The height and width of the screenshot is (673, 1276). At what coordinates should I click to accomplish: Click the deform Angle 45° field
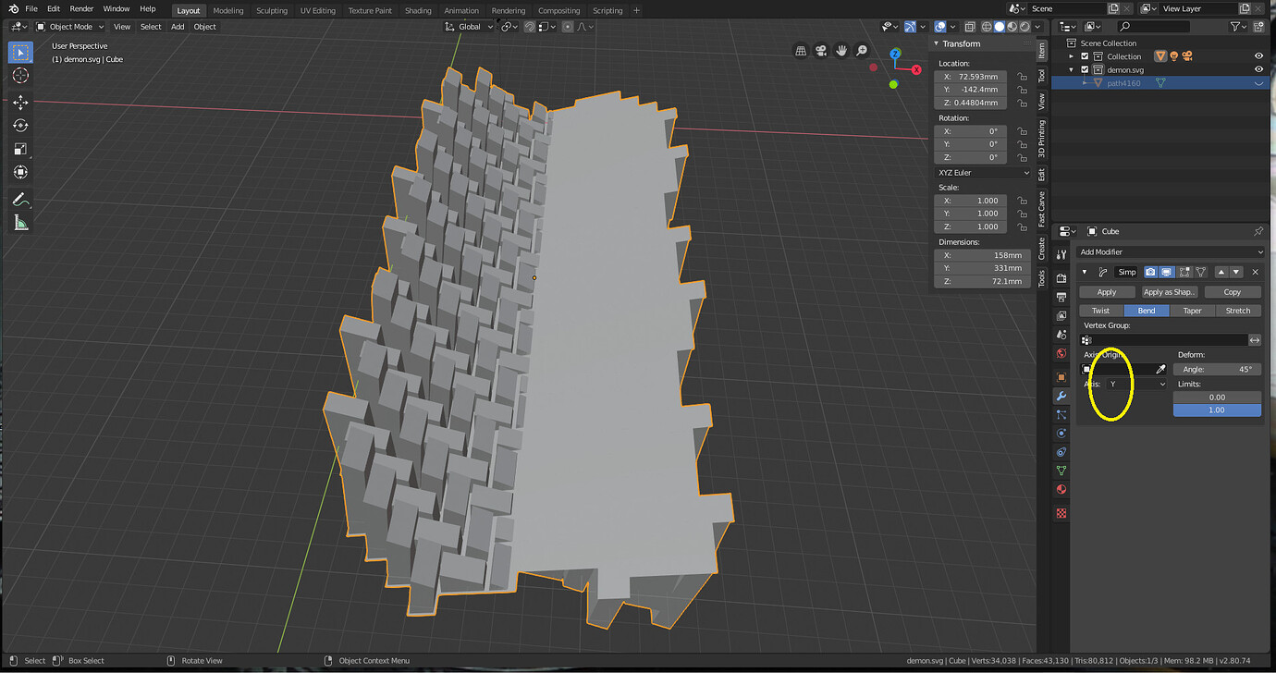pyautogui.click(x=1218, y=370)
